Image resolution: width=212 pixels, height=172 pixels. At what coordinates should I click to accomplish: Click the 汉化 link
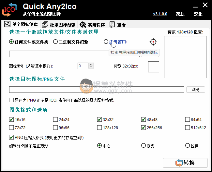point(198,14)
